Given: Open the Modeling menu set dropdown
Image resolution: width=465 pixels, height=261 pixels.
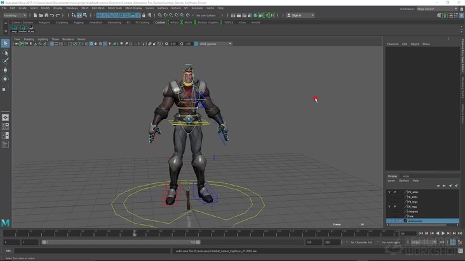Looking at the screenshot, I should (15, 15).
